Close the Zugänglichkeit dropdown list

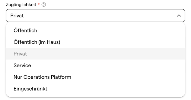(179, 16)
